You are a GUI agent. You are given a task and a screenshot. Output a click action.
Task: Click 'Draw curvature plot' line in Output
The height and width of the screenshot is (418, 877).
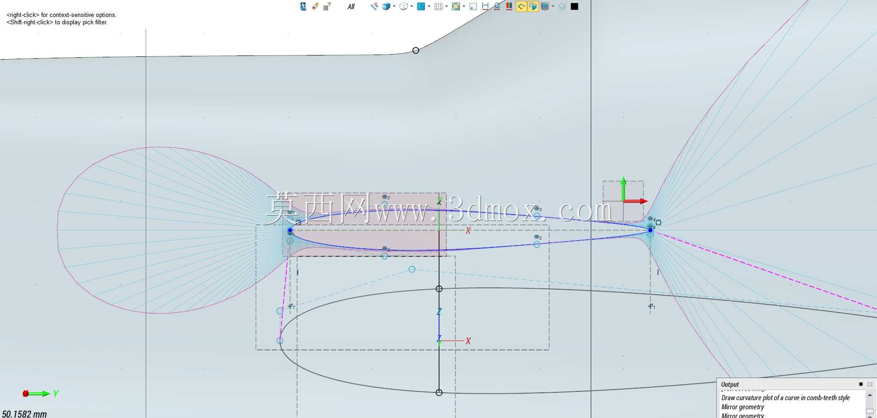785,398
